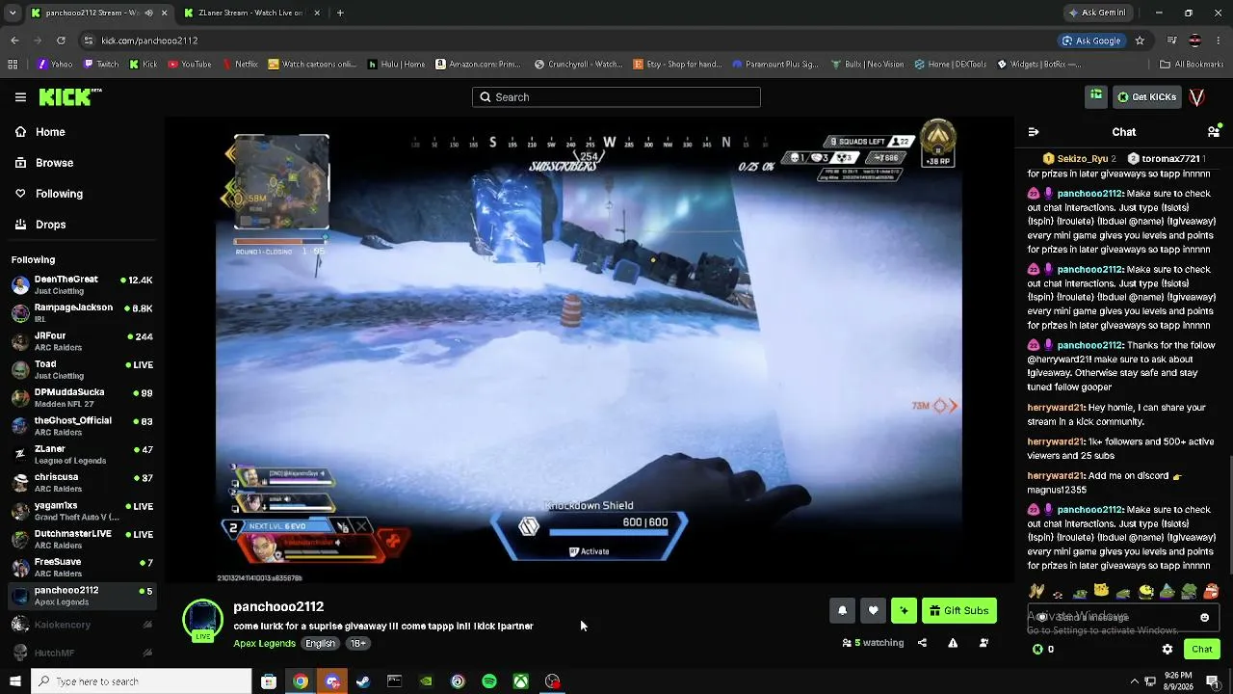Open Spotify from the taskbar
Screen dimensions: 1233x694
coord(489,681)
